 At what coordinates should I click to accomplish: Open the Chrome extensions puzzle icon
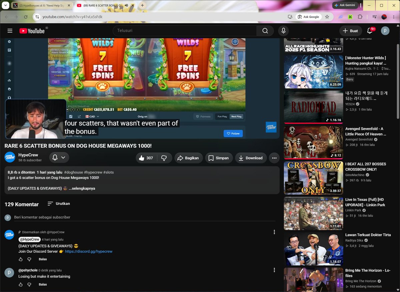[x=360, y=17]
